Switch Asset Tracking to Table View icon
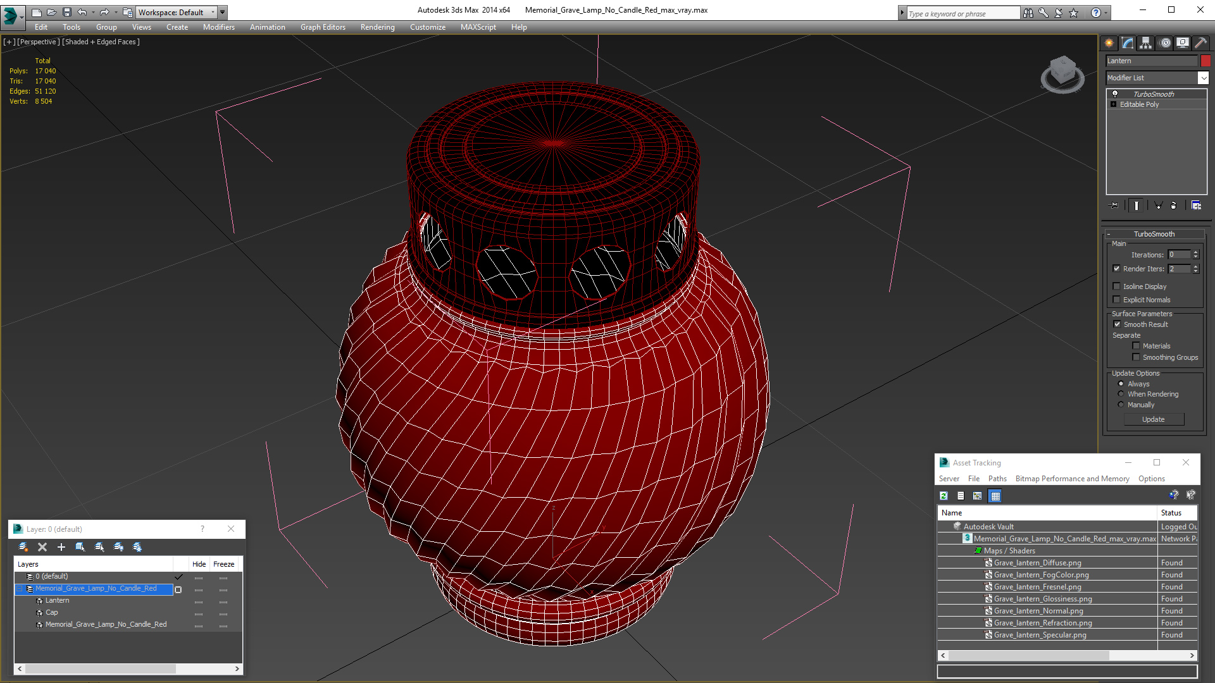Viewport: 1215px width, 683px height. pyautogui.click(x=995, y=496)
